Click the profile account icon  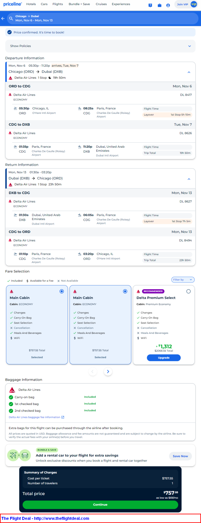(x=168, y=5)
